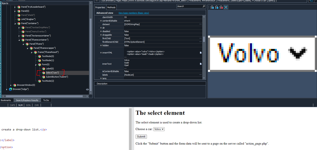Select the Select("cars") tree item
This screenshot has width=317, height=150.
pos(52,73)
